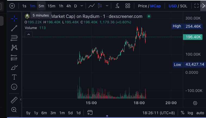The width and height of the screenshot is (206, 118).
Task: Toggle percent scale mode
Action: 182,113
